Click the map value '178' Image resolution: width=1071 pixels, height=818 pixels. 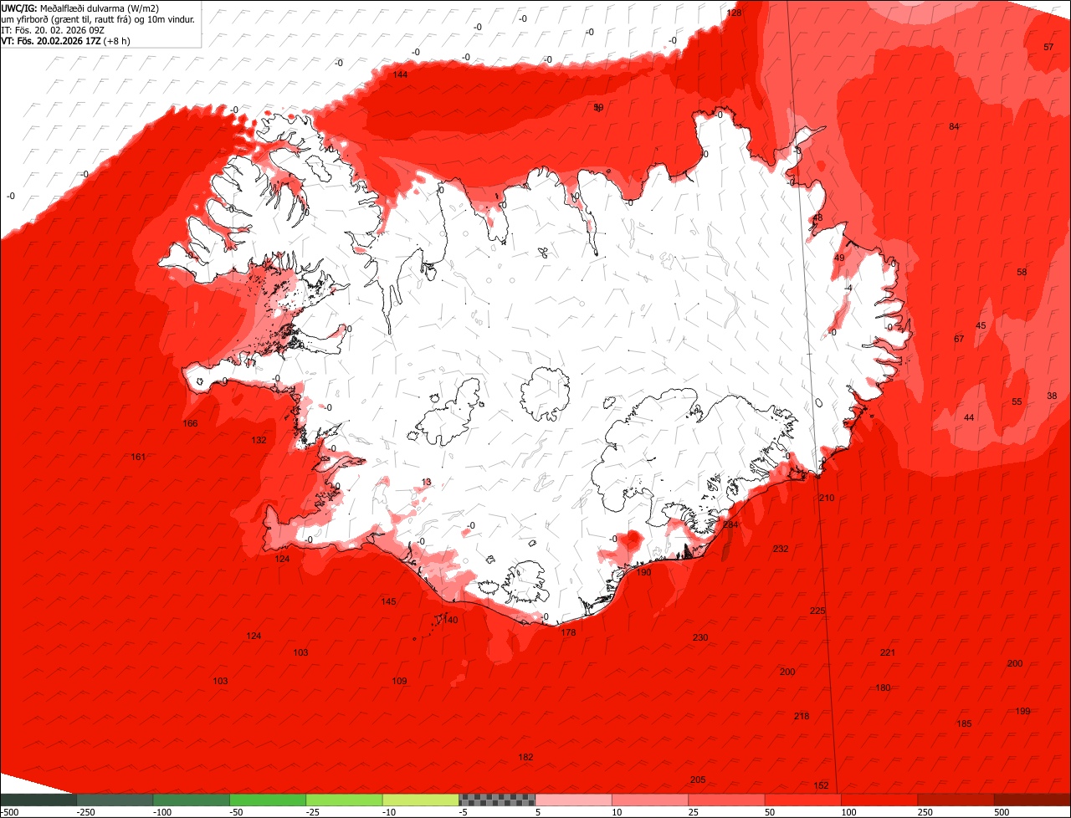pyautogui.click(x=568, y=632)
